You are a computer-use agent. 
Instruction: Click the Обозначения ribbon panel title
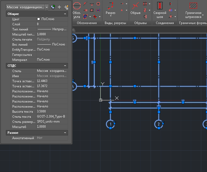tap(87, 23)
